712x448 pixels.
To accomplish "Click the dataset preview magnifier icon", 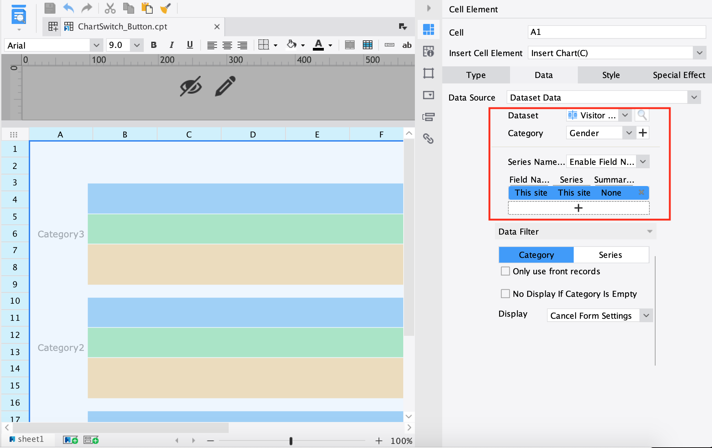I will [642, 115].
